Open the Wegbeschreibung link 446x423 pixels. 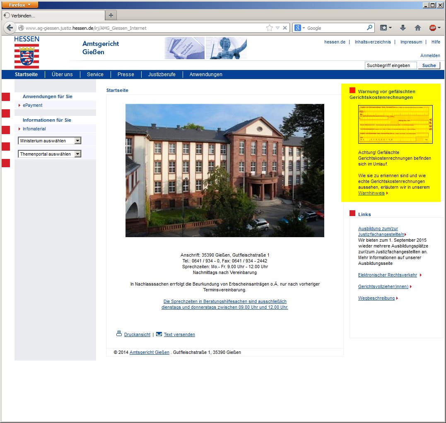(x=376, y=298)
